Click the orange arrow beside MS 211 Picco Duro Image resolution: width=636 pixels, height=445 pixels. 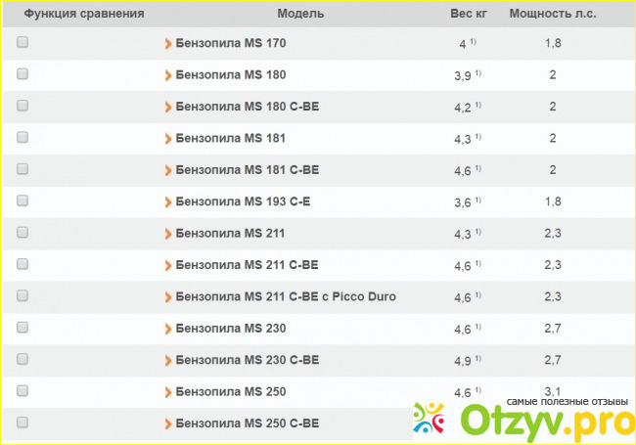click(x=168, y=297)
